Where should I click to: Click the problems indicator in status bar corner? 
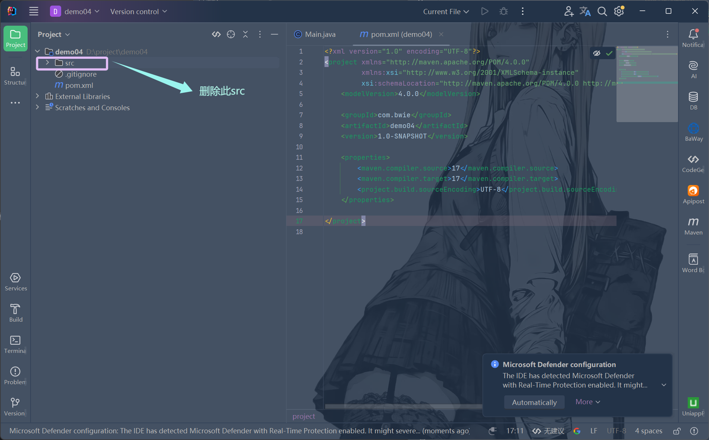tap(694, 431)
